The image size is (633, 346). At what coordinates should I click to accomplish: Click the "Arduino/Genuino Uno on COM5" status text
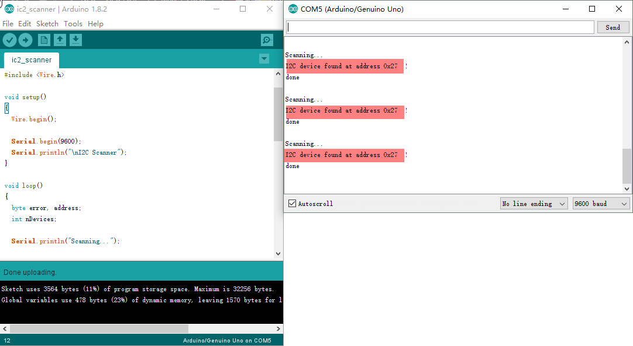pyautogui.click(x=227, y=340)
